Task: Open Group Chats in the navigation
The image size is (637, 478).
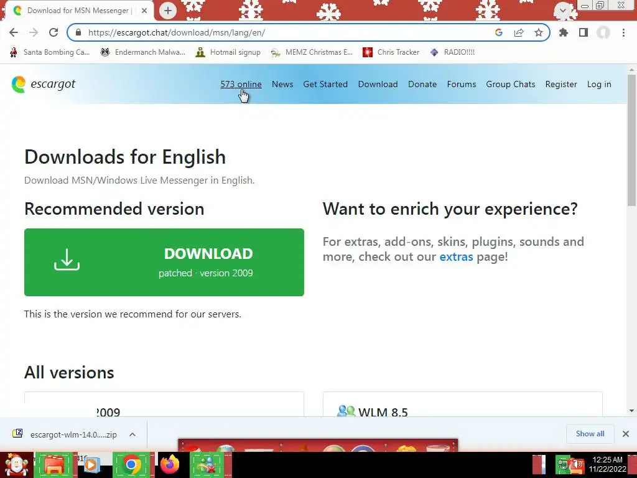Action: click(x=511, y=84)
